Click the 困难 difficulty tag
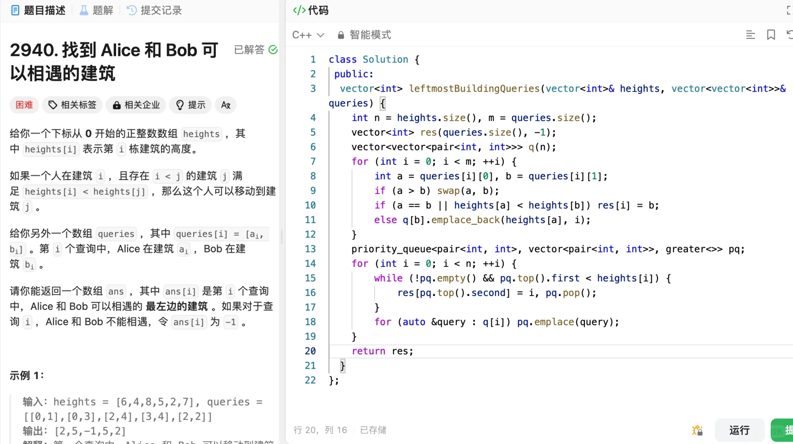The width and height of the screenshot is (793, 444). 24,105
